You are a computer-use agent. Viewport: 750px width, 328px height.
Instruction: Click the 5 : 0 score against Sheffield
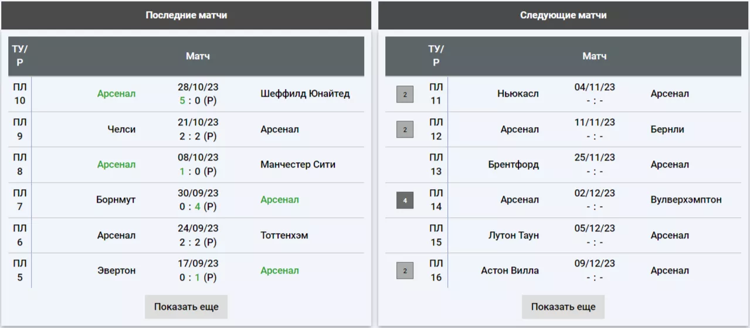(x=198, y=101)
